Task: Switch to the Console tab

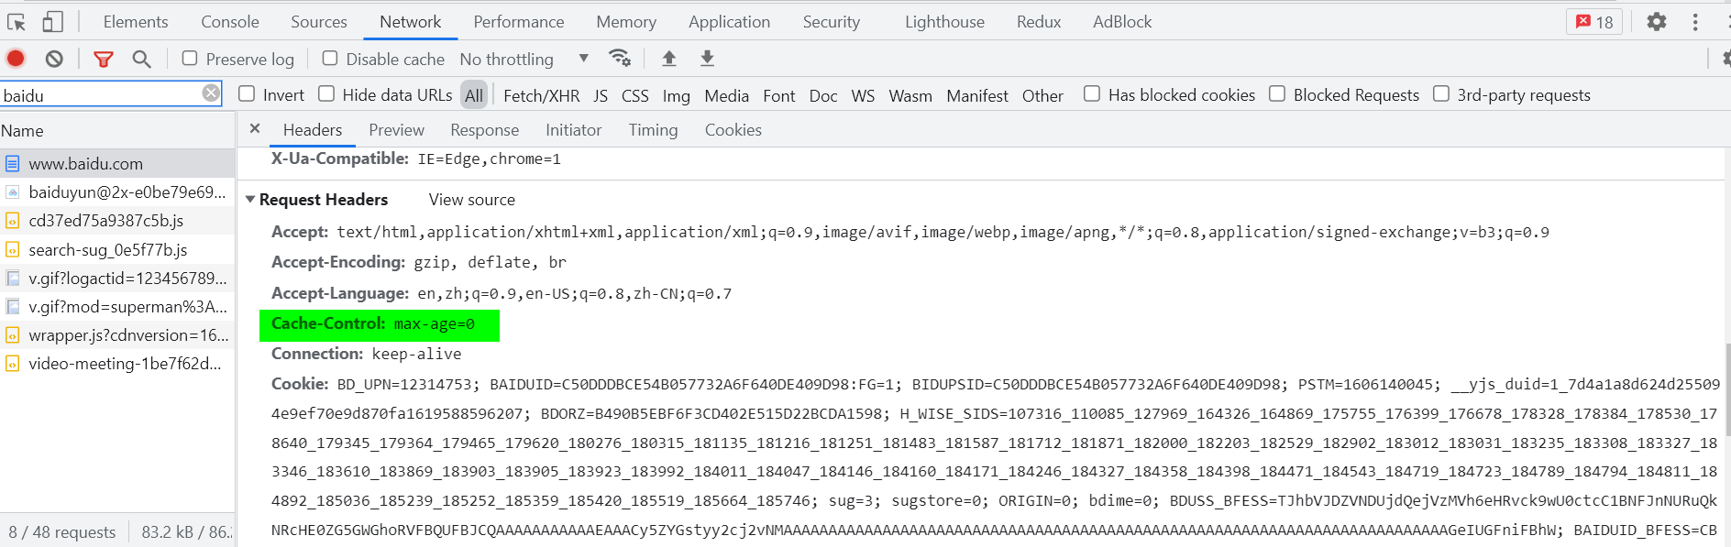Action: point(230,22)
